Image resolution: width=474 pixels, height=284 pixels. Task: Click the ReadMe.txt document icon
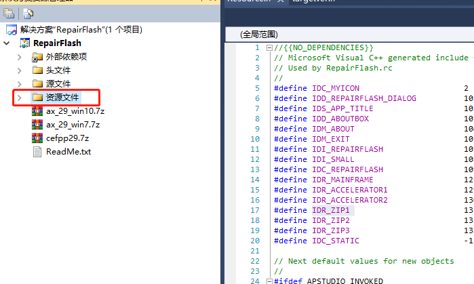point(37,152)
